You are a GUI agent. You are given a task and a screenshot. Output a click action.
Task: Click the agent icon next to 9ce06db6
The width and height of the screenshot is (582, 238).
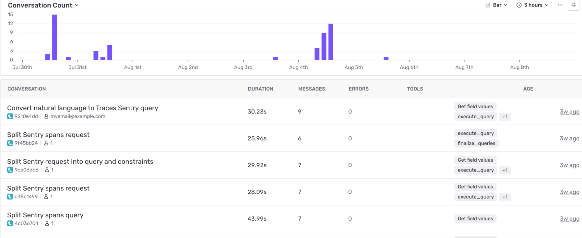pos(10,170)
